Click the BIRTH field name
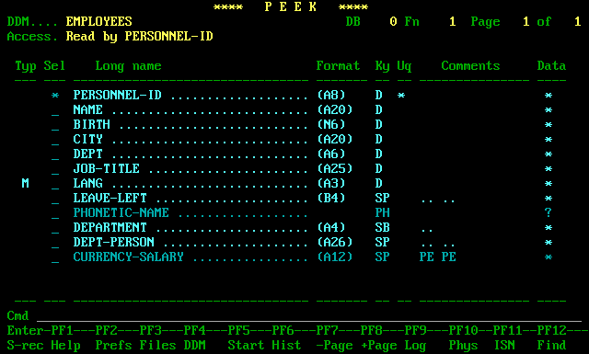 (92, 124)
